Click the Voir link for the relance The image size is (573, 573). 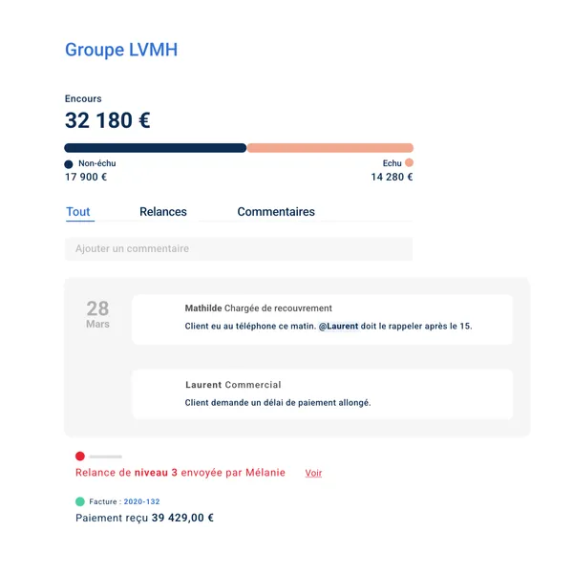pyautogui.click(x=313, y=473)
